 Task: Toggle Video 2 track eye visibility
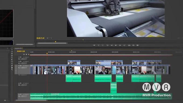point(19,61)
